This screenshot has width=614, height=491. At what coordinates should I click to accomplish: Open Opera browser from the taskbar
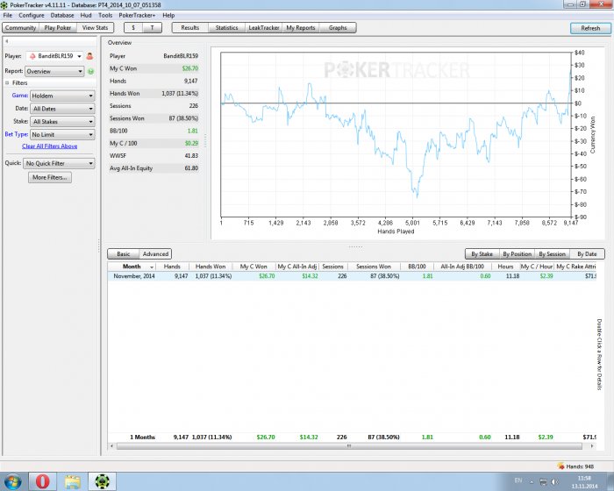[x=42, y=480]
